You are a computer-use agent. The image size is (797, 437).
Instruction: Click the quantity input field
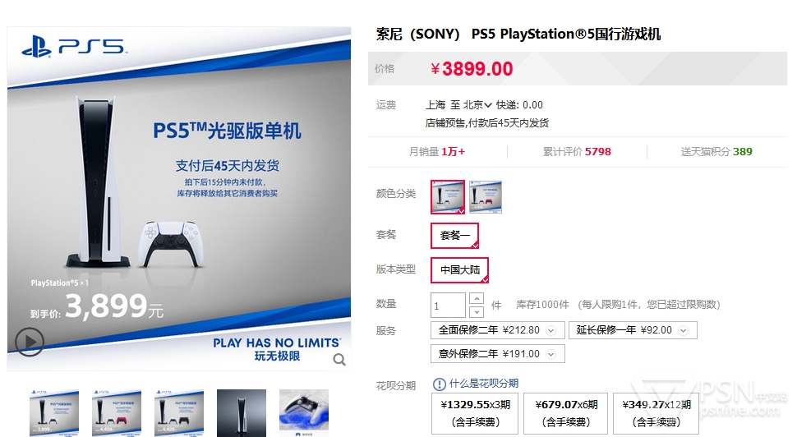[x=448, y=306]
